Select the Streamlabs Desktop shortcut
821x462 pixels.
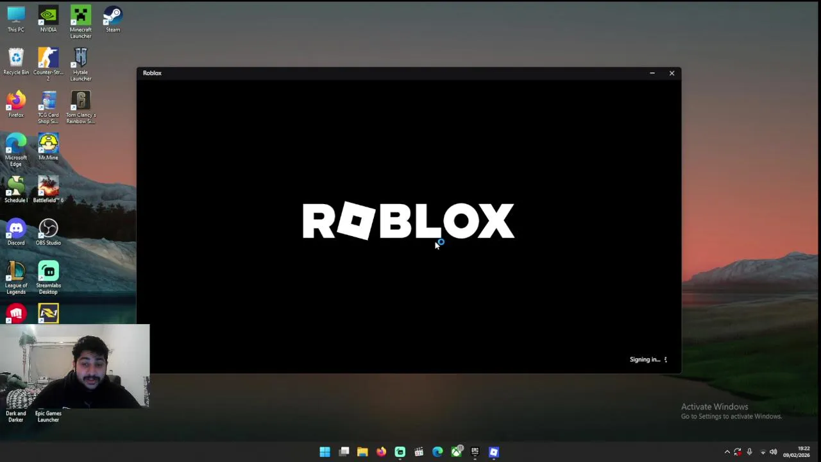click(48, 277)
